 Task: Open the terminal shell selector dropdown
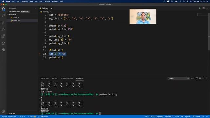click(178, 78)
